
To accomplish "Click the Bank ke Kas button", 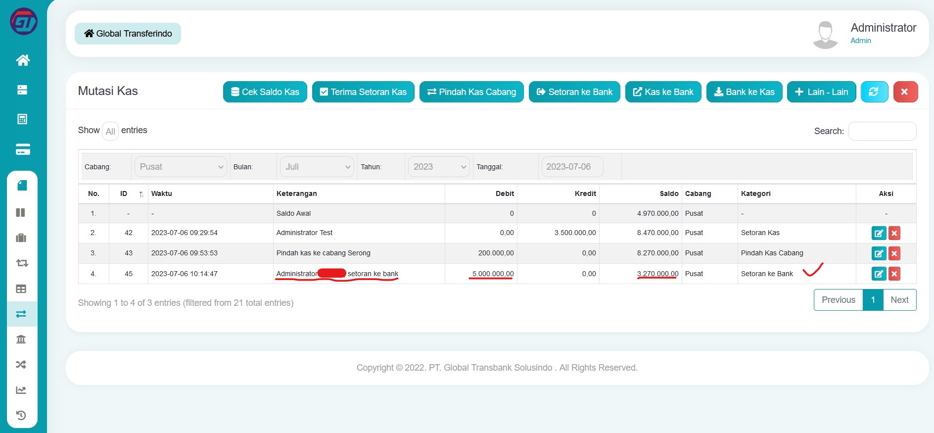I will 745,92.
